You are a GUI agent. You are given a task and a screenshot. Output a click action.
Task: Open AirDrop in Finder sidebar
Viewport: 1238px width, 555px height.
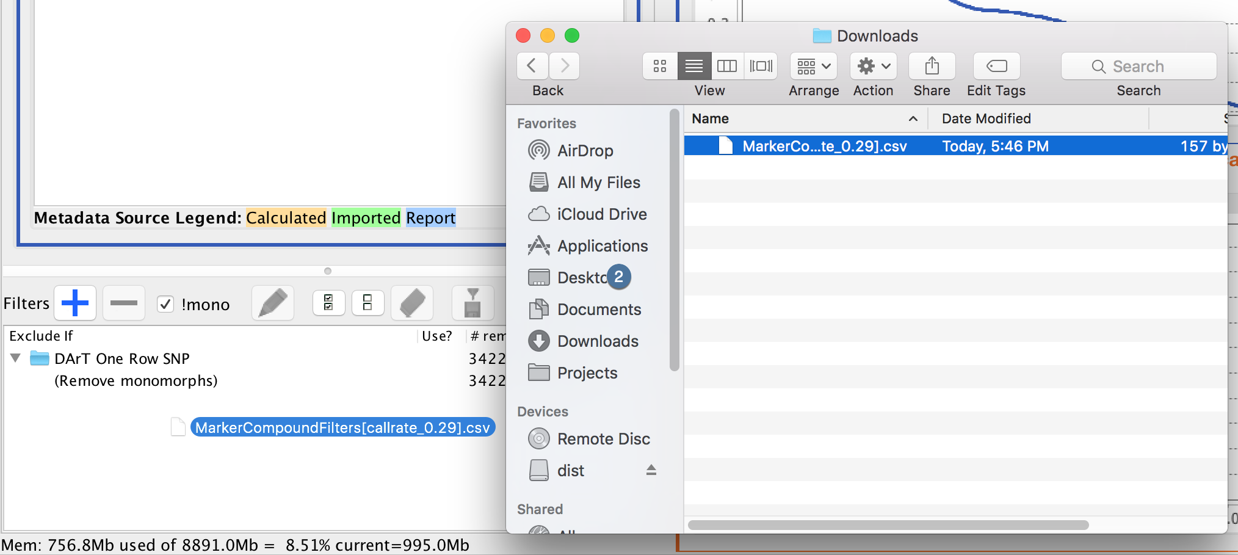(585, 150)
